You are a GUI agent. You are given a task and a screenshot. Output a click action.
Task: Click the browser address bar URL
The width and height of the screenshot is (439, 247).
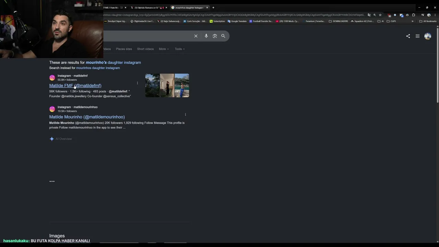[234, 15]
